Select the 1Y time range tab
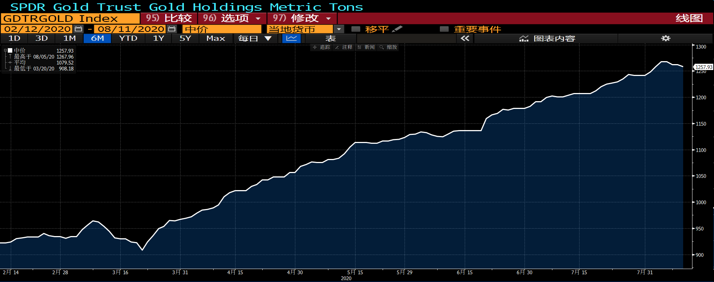Screen dimensions: 714x282 [159, 38]
